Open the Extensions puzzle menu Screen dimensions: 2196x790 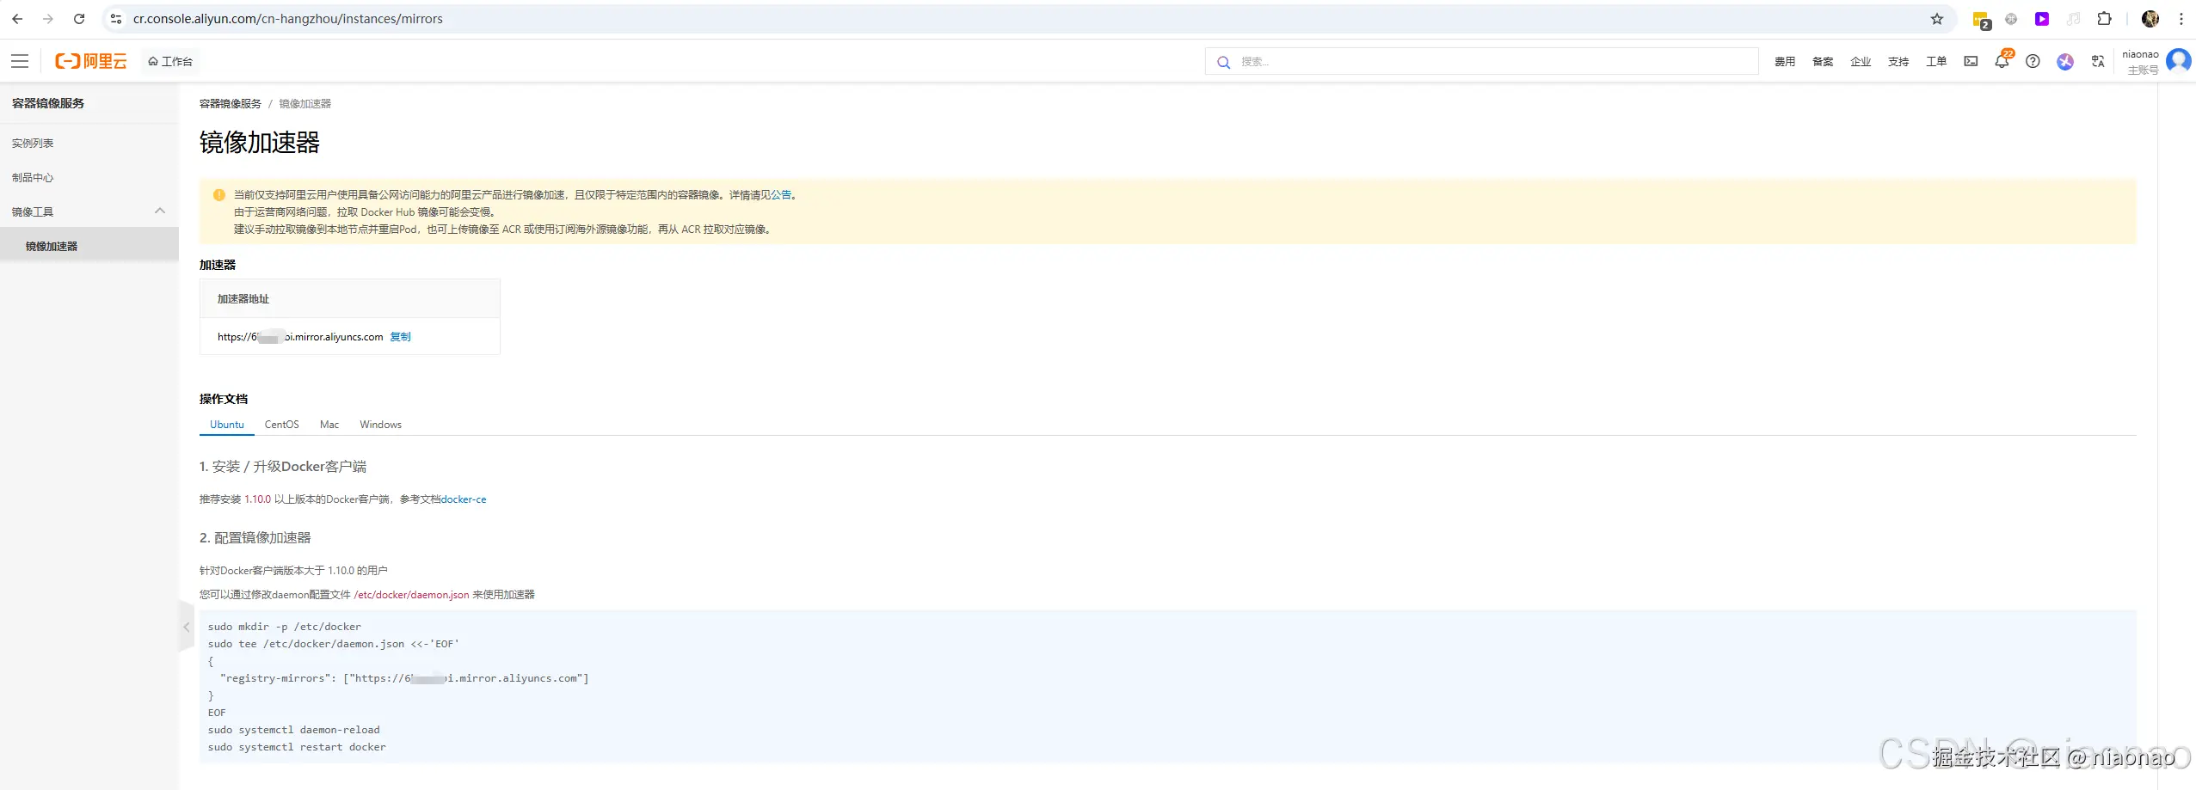click(x=2104, y=19)
